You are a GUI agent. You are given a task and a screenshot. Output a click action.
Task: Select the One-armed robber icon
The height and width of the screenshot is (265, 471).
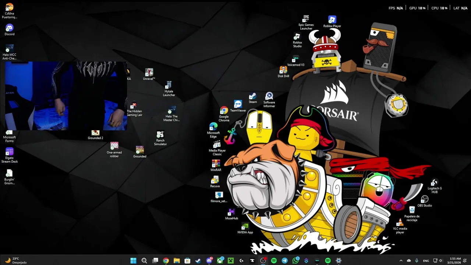coord(114,150)
